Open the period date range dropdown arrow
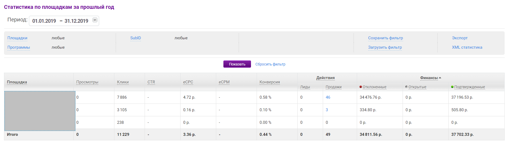The height and width of the screenshot is (150, 506). 95,20
